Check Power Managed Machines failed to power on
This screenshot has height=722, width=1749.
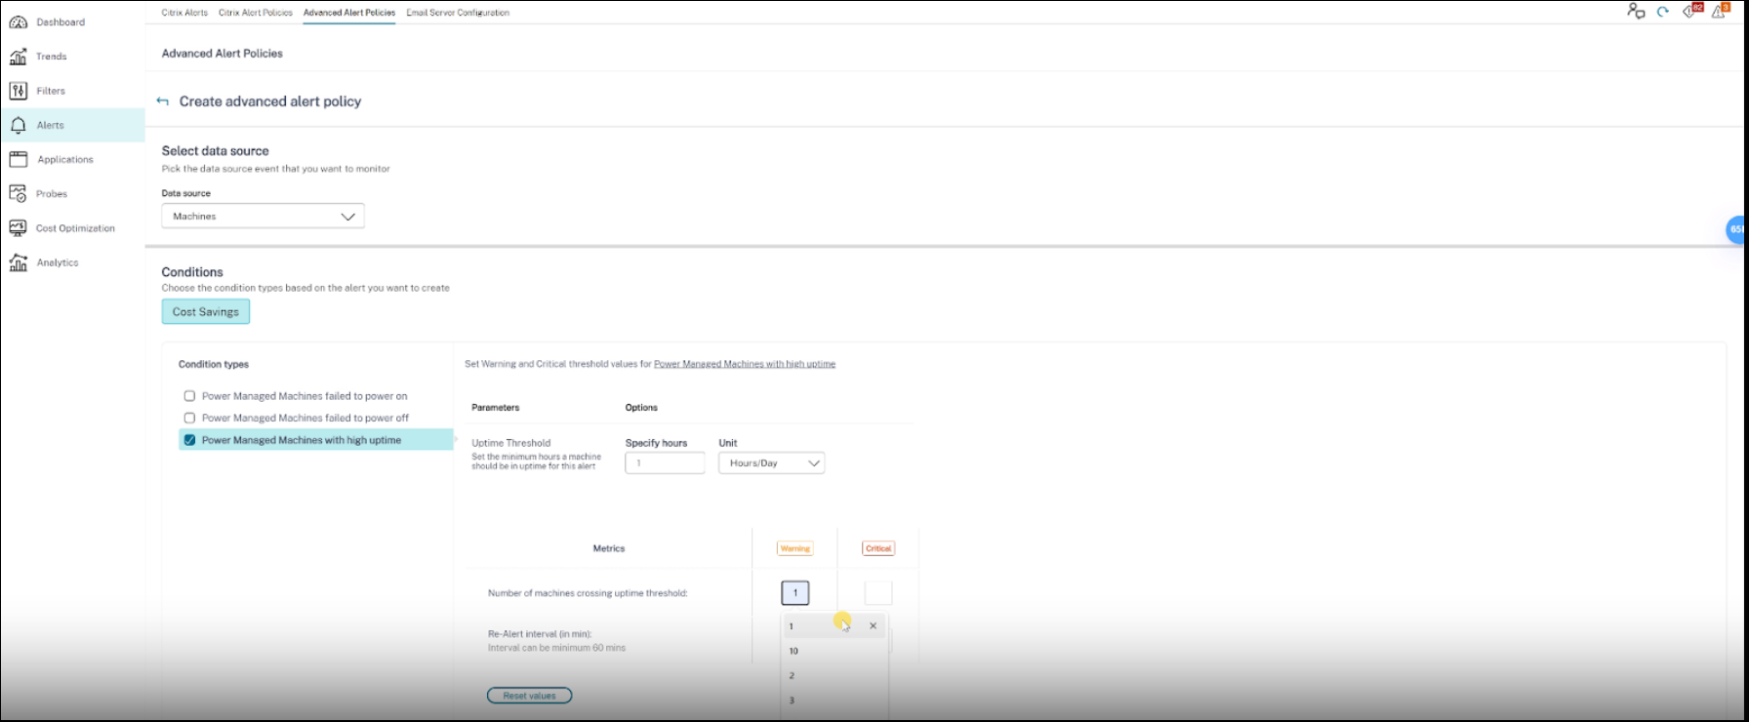tap(189, 396)
